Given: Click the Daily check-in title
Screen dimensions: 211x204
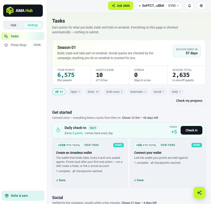Looking at the screenshot, I should coord(75,128).
